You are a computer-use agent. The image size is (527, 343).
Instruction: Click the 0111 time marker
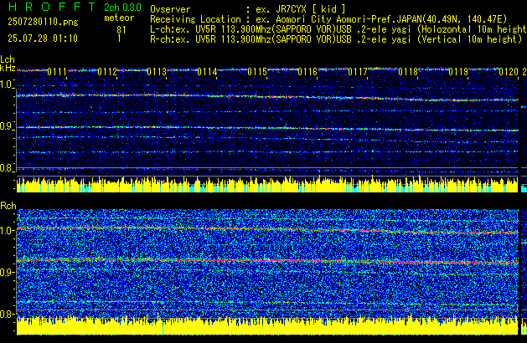click(57, 72)
